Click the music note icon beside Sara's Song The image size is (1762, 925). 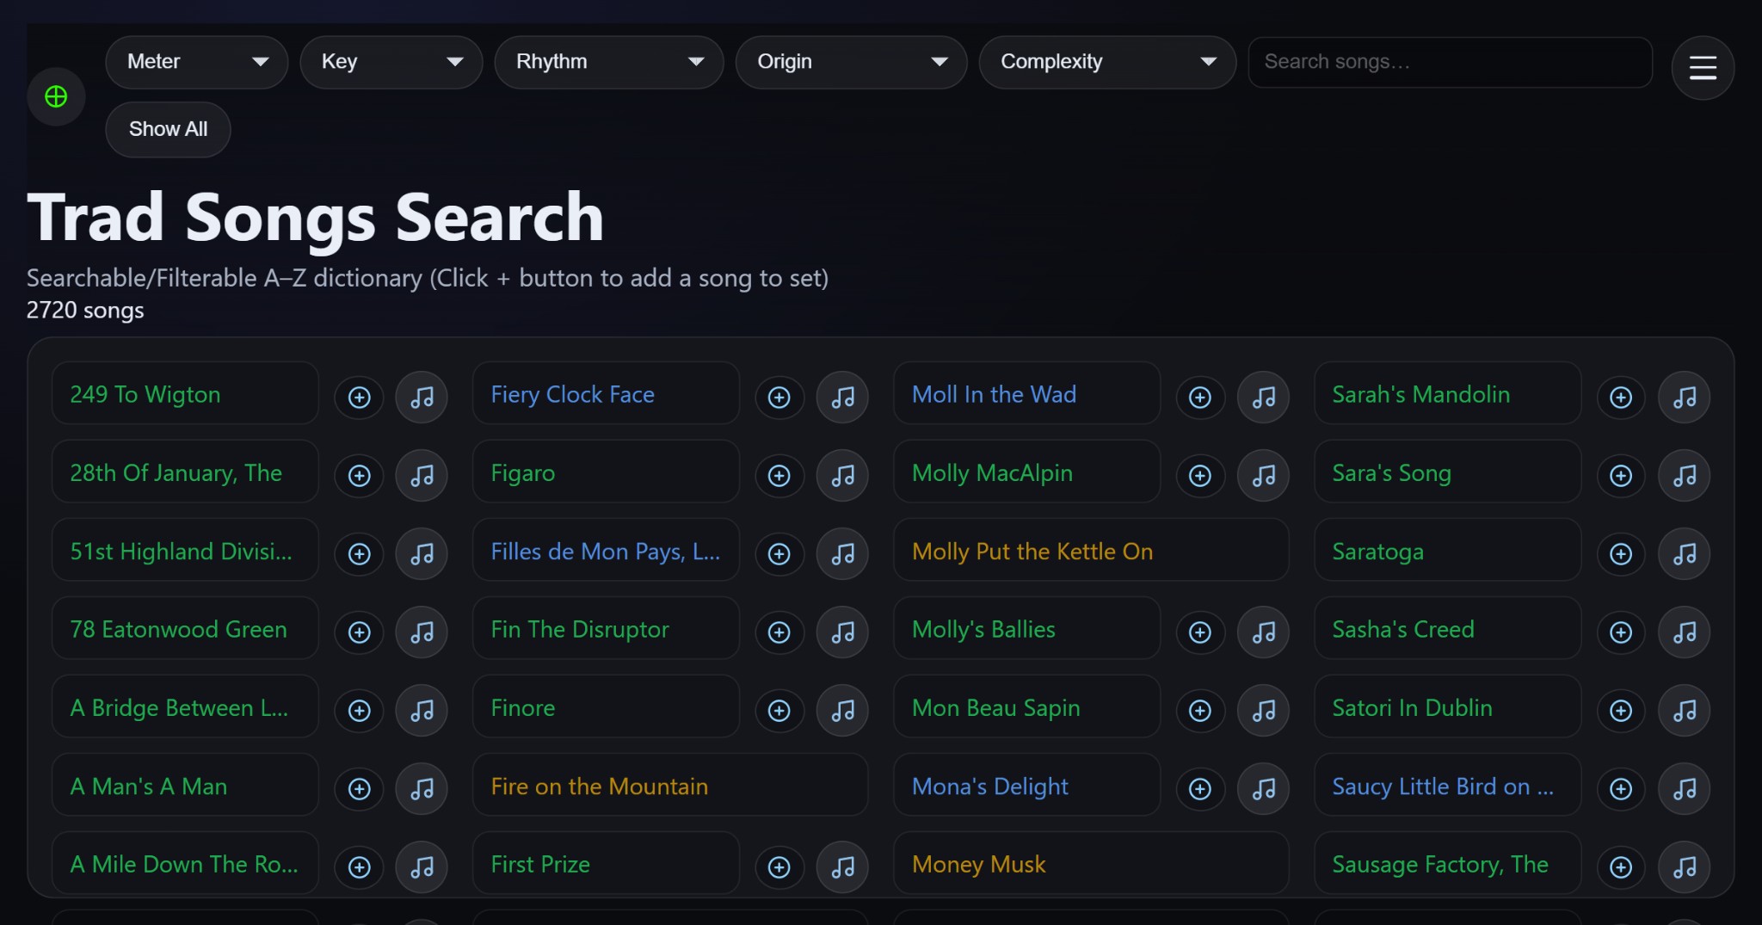pos(1684,475)
